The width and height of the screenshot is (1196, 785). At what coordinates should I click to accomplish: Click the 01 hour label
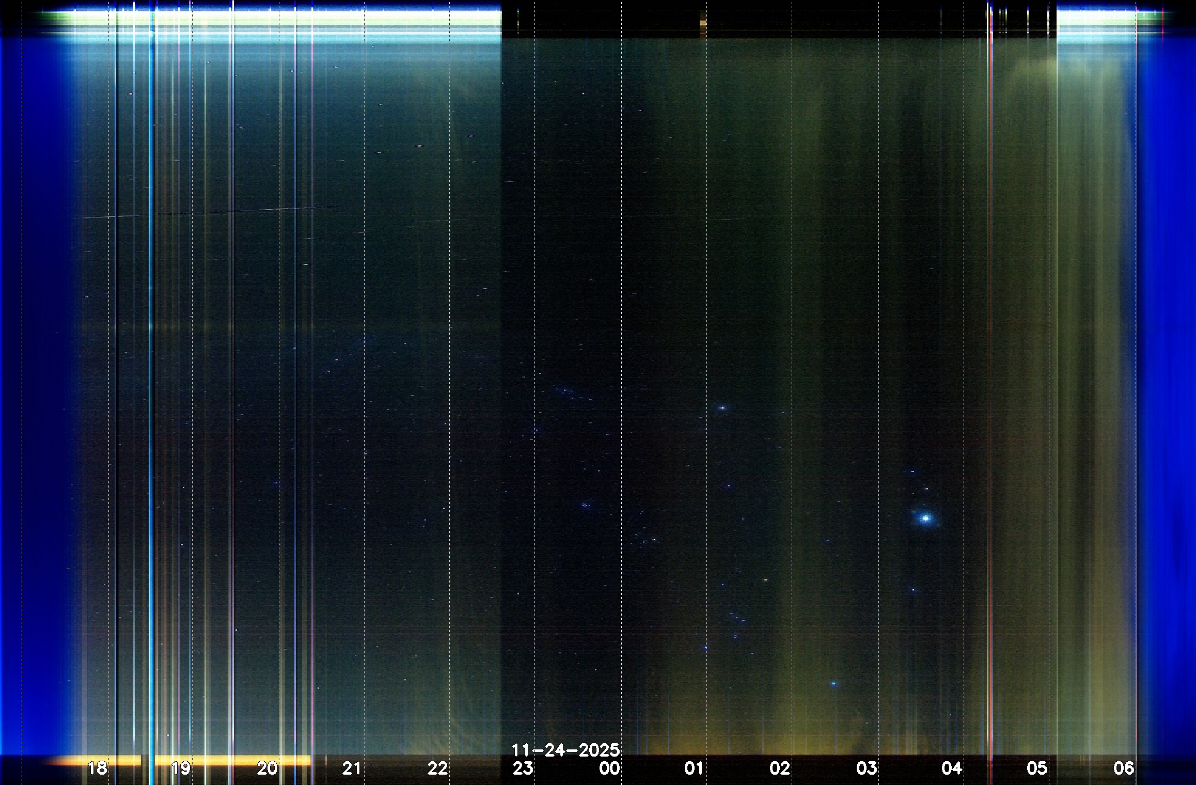694,768
